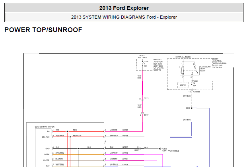Screen dimensions: 247x167
Task: Click the "GD233" circuit label
Action: click(125, 147)
